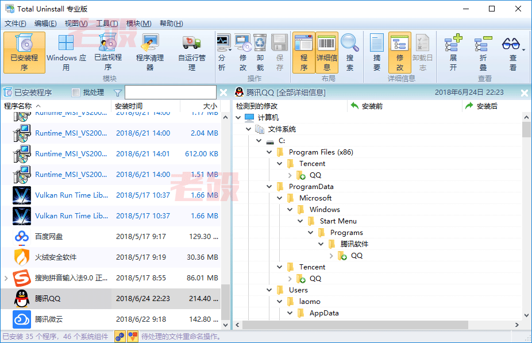The width and height of the screenshot is (532, 343).
Task: Collapse the ProgramData folder node
Action: 269,187
